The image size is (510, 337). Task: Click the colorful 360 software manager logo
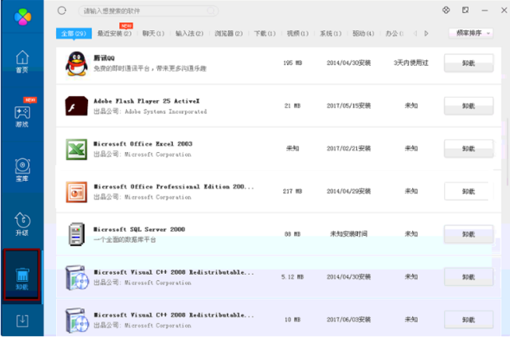pyautogui.click(x=22, y=16)
